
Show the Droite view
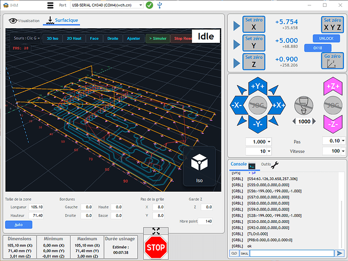113,38
